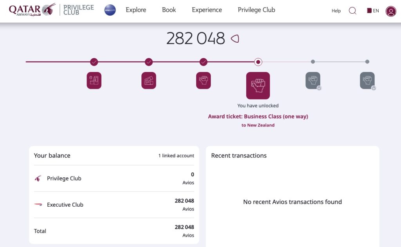Select the credit cards milestone icon
The width and height of the screenshot is (401, 247).
click(x=149, y=80)
